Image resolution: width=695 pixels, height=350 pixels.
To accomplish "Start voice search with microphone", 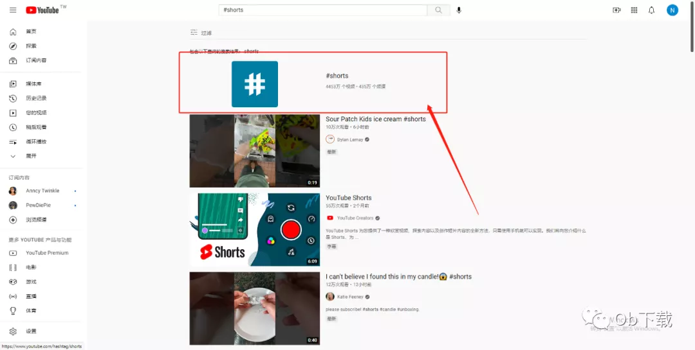I will 459,10.
